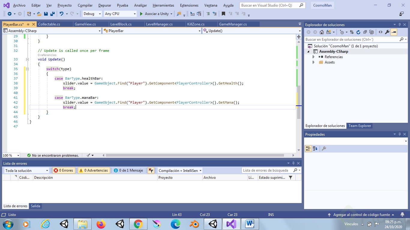410x230 pixels.
Task: Click the view code icon in solution explorer
Action: [x=381, y=32]
